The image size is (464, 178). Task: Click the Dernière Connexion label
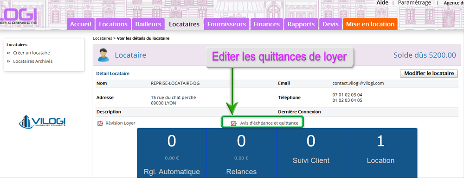[x=299, y=112]
